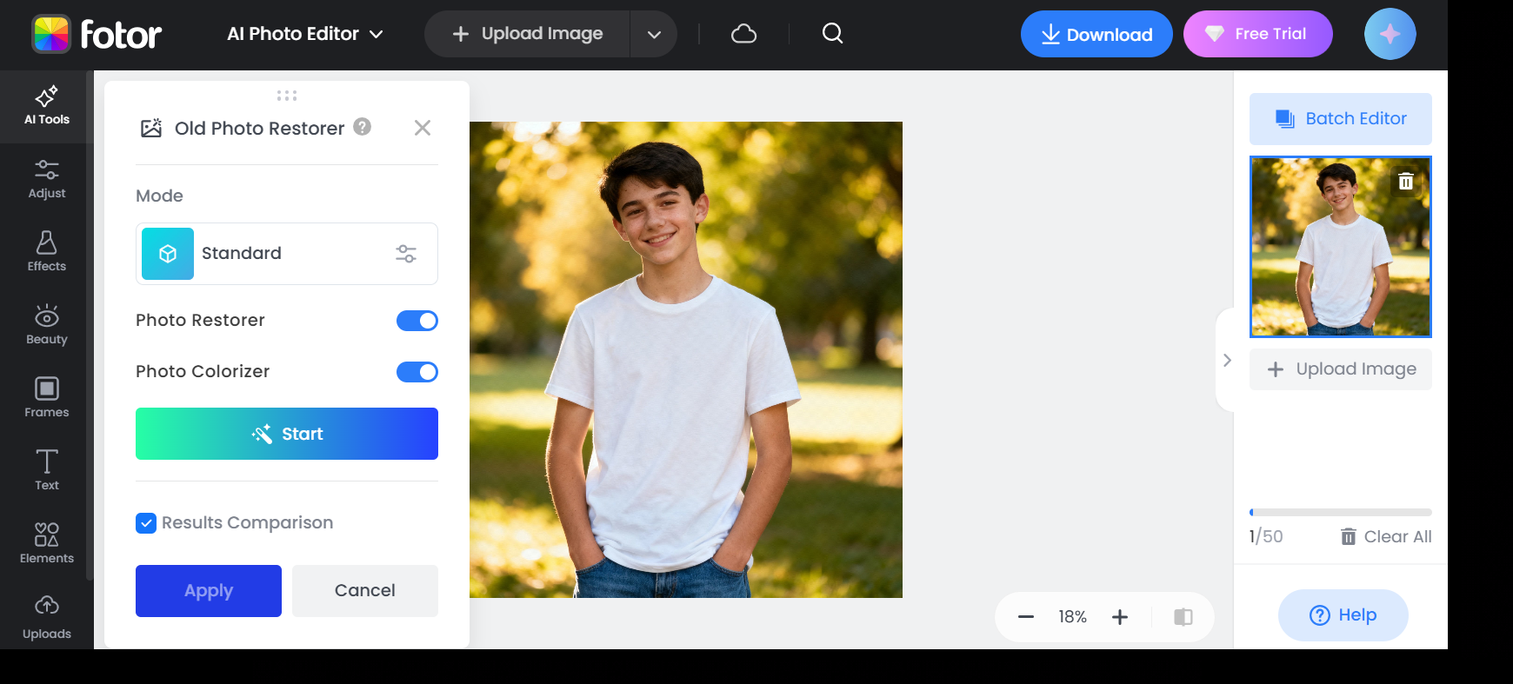Click the Download button
The image size is (1513, 684).
(x=1096, y=35)
